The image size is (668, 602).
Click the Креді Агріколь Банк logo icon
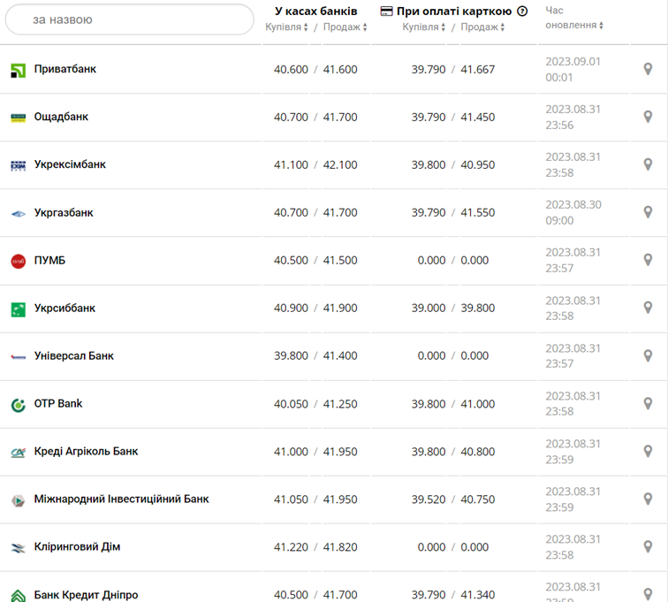click(18, 452)
